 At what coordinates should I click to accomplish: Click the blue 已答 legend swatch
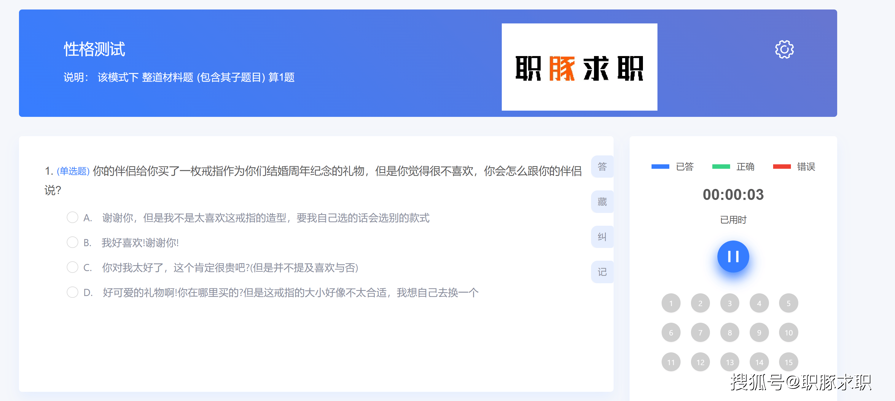tap(660, 167)
